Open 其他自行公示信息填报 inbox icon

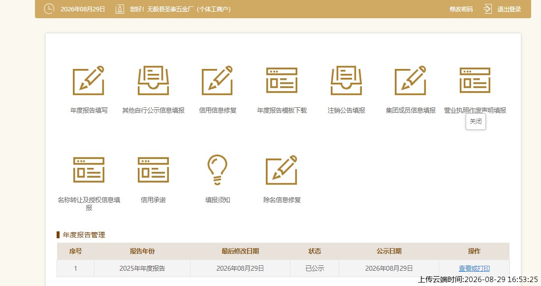pyautogui.click(x=153, y=80)
